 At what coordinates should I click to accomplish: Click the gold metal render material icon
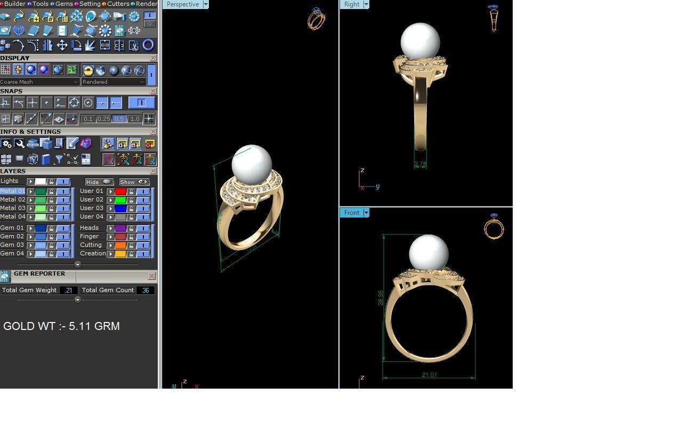[x=88, y=70]
